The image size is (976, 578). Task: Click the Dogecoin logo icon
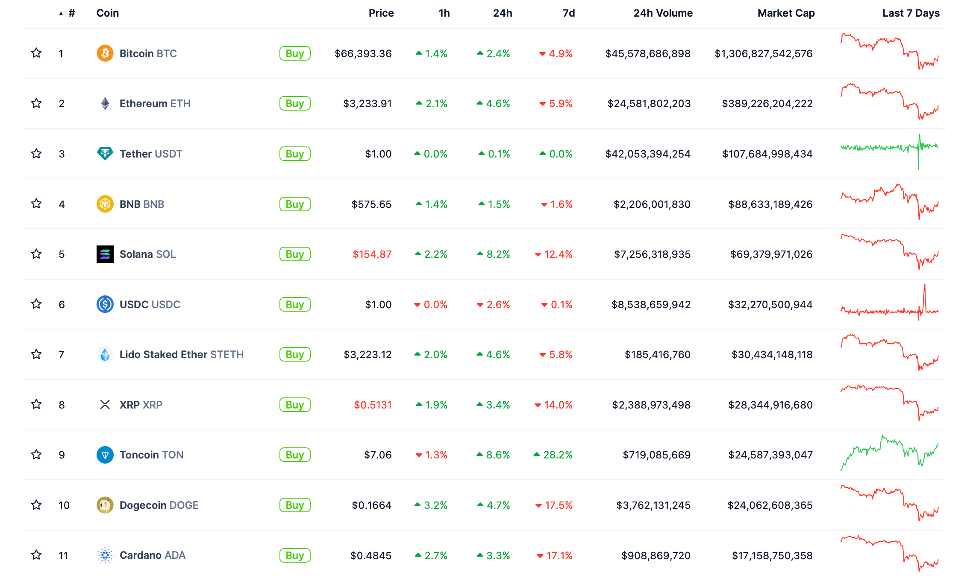[105, 505]
